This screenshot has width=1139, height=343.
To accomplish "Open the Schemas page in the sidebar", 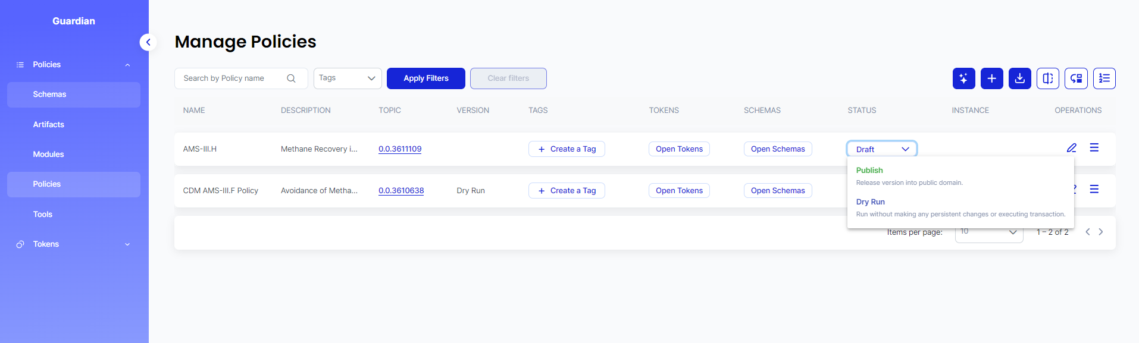I will click(49, 95).
